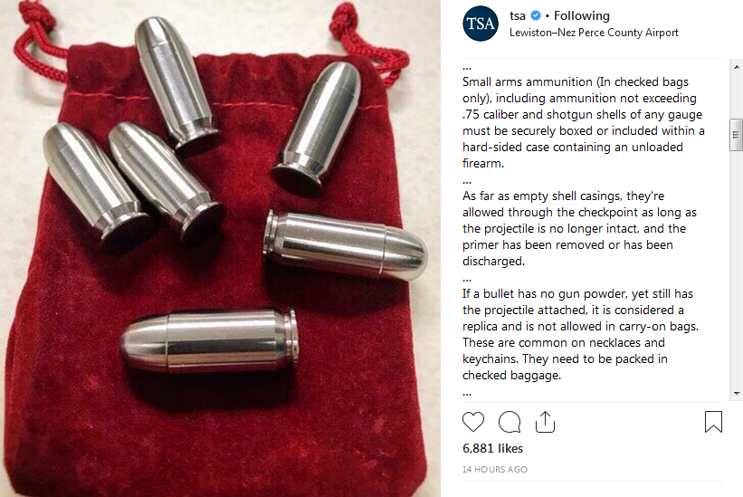This screenshot has height=497, width=743.
Task: Save the post with the bookmark icon
Action: point(713,422)
